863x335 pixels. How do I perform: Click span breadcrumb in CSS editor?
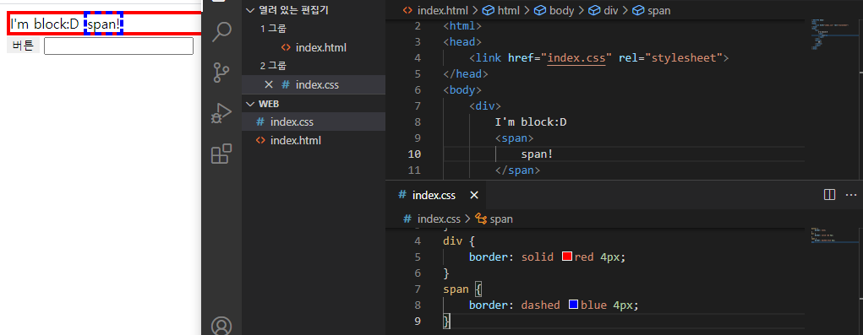coord(494,219)
